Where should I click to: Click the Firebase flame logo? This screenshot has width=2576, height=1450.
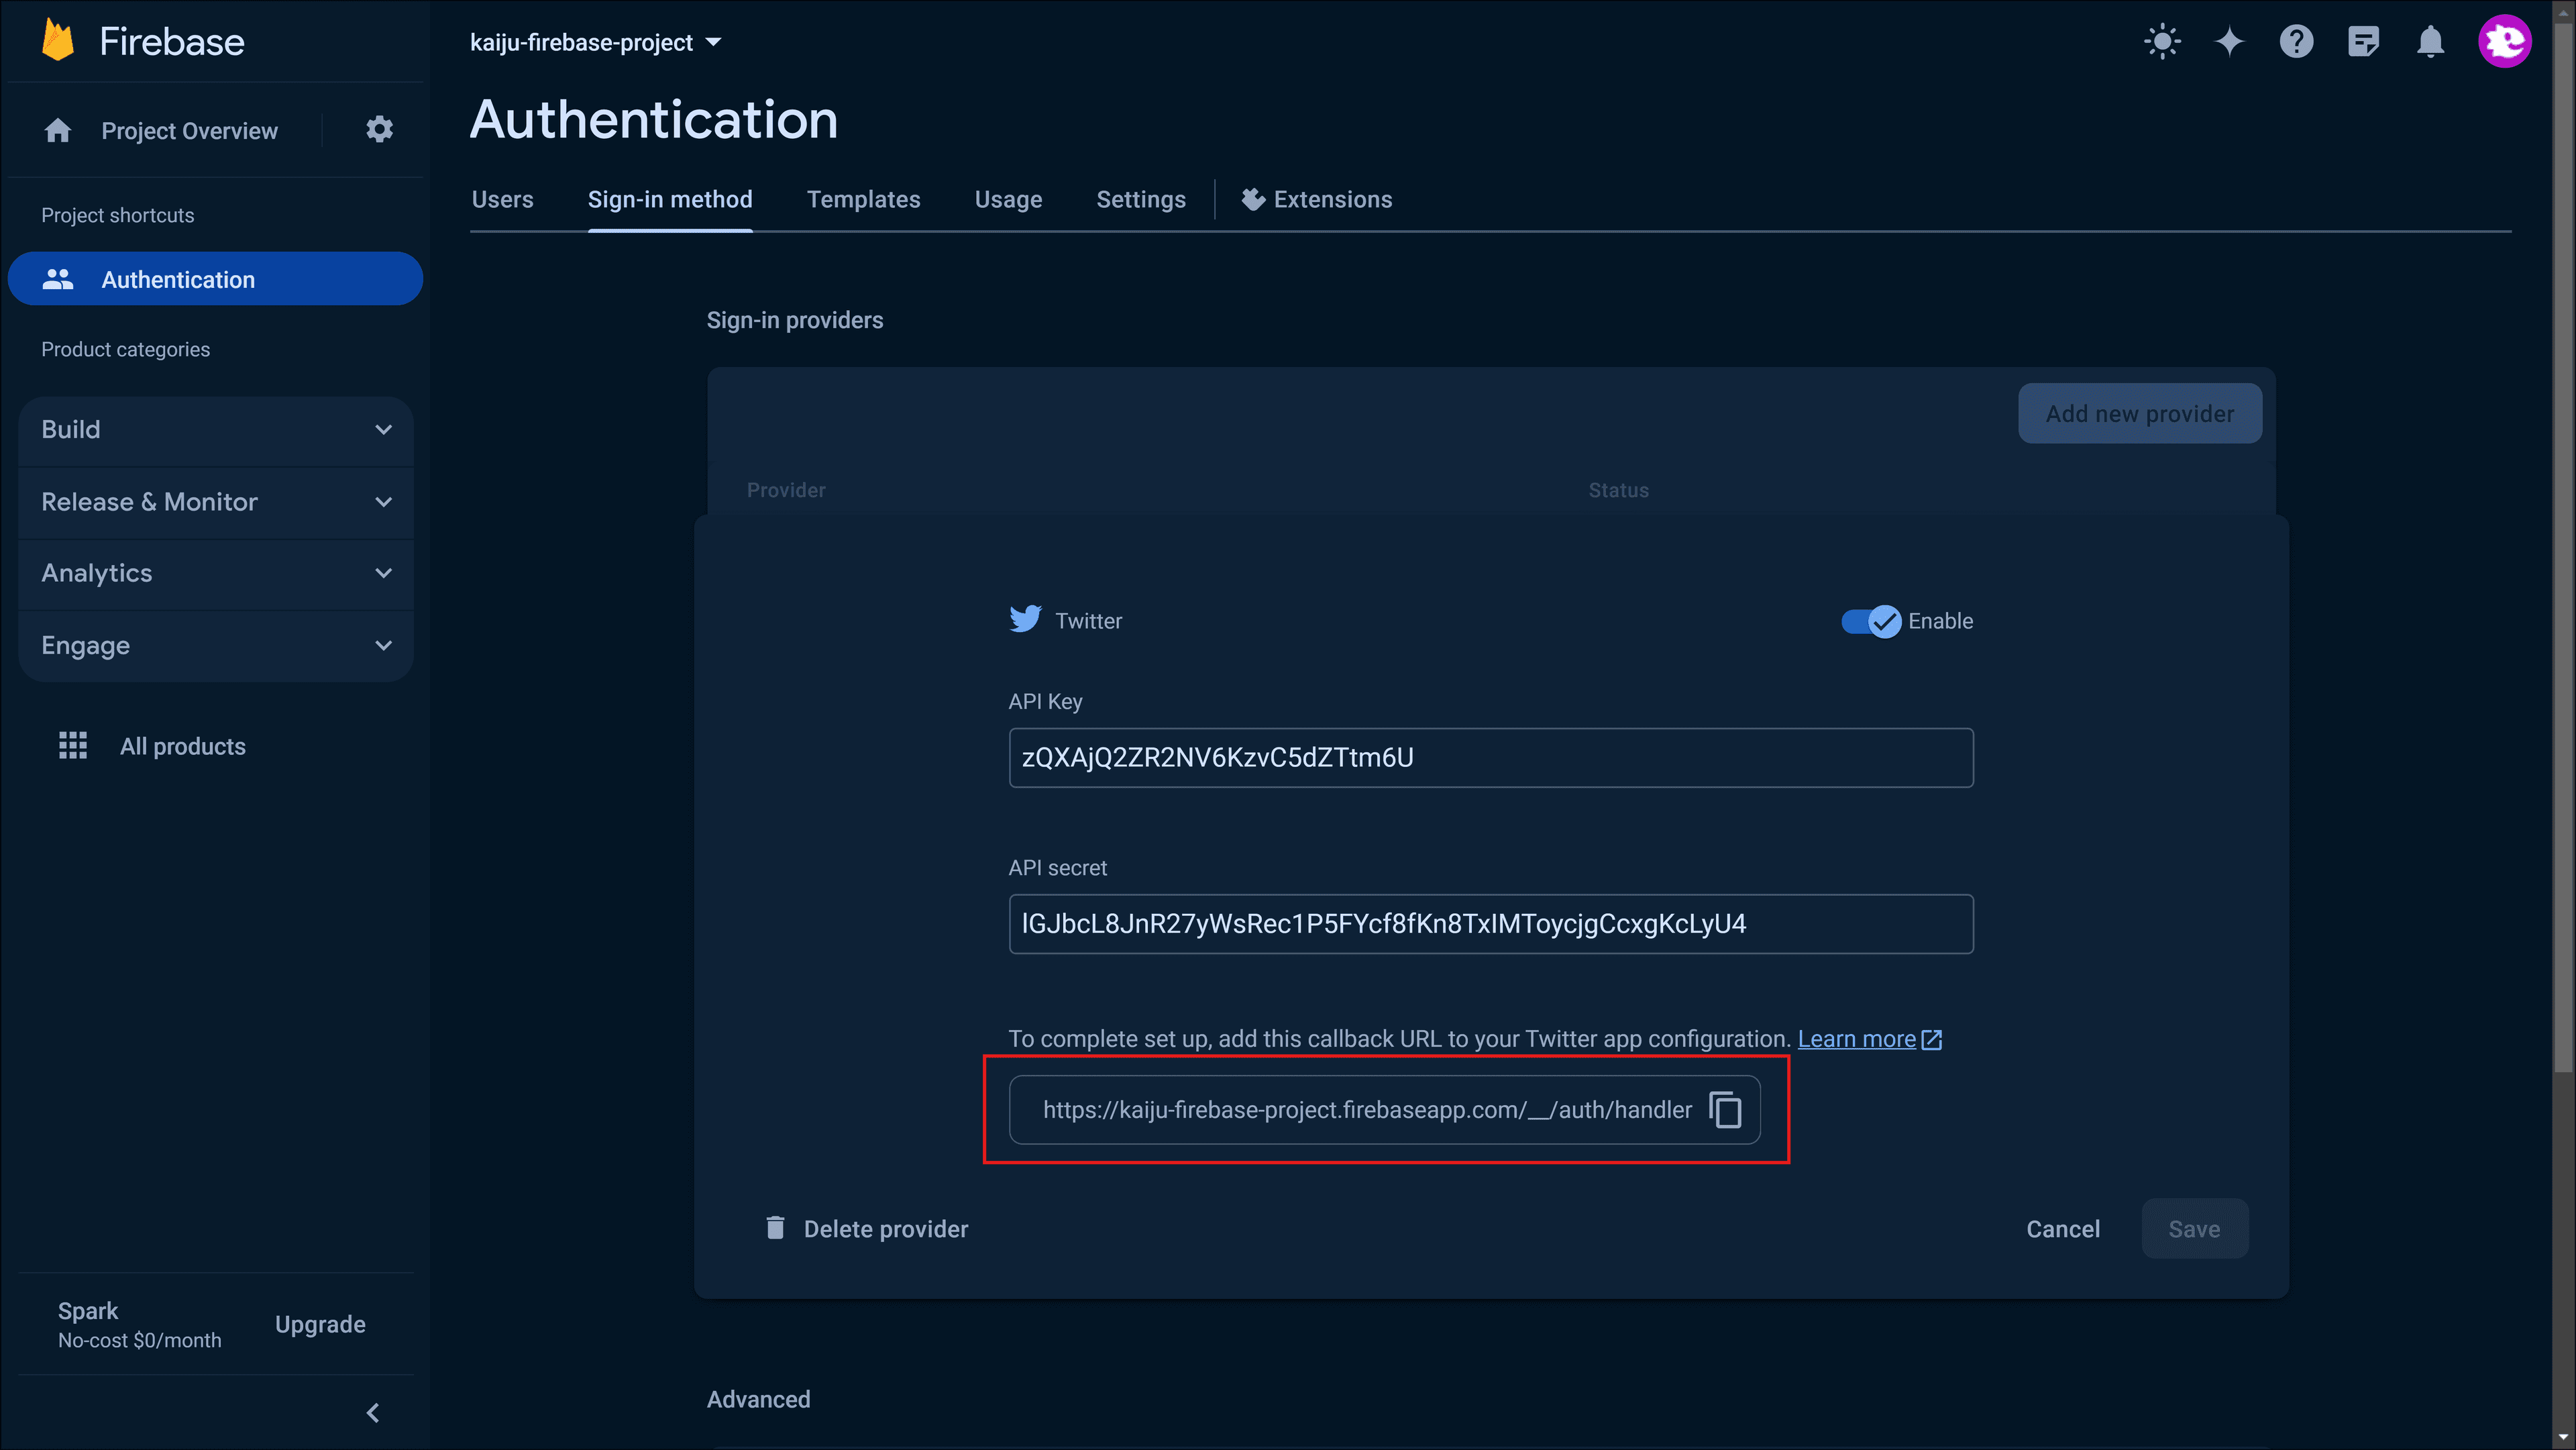(58, 41)
